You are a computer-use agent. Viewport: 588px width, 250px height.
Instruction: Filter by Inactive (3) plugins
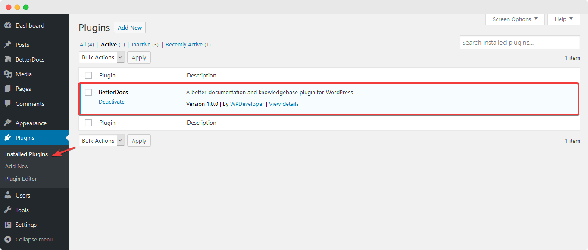(145, 44)
